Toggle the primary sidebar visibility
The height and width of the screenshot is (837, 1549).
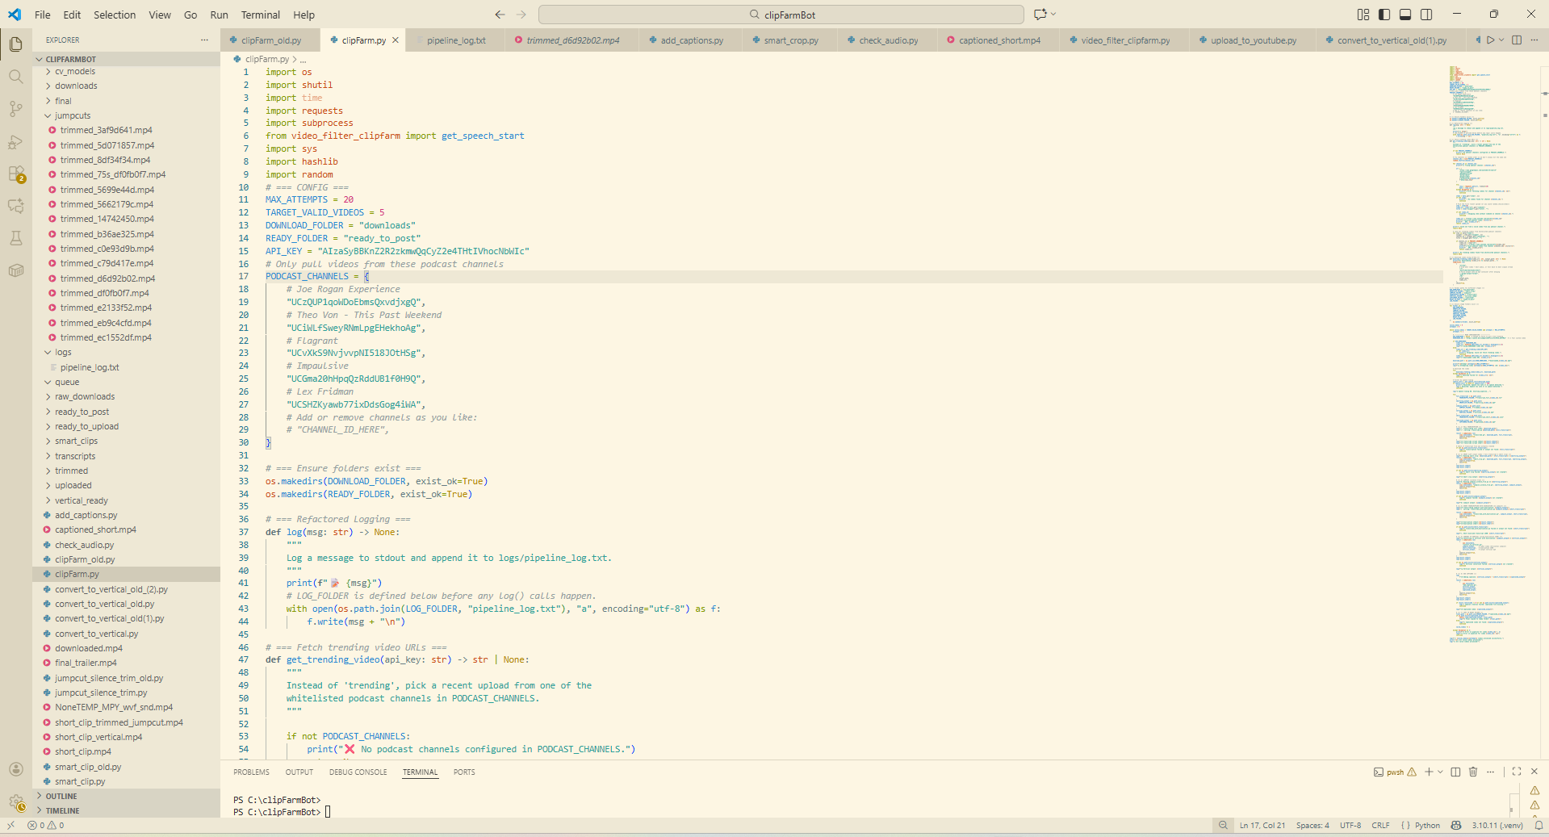(1384, 14)
